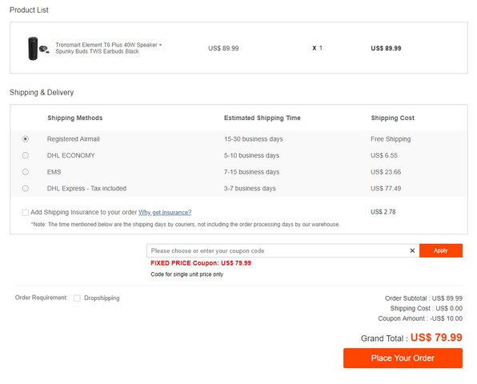Clear the coupon code with X icon

point(412,250)
